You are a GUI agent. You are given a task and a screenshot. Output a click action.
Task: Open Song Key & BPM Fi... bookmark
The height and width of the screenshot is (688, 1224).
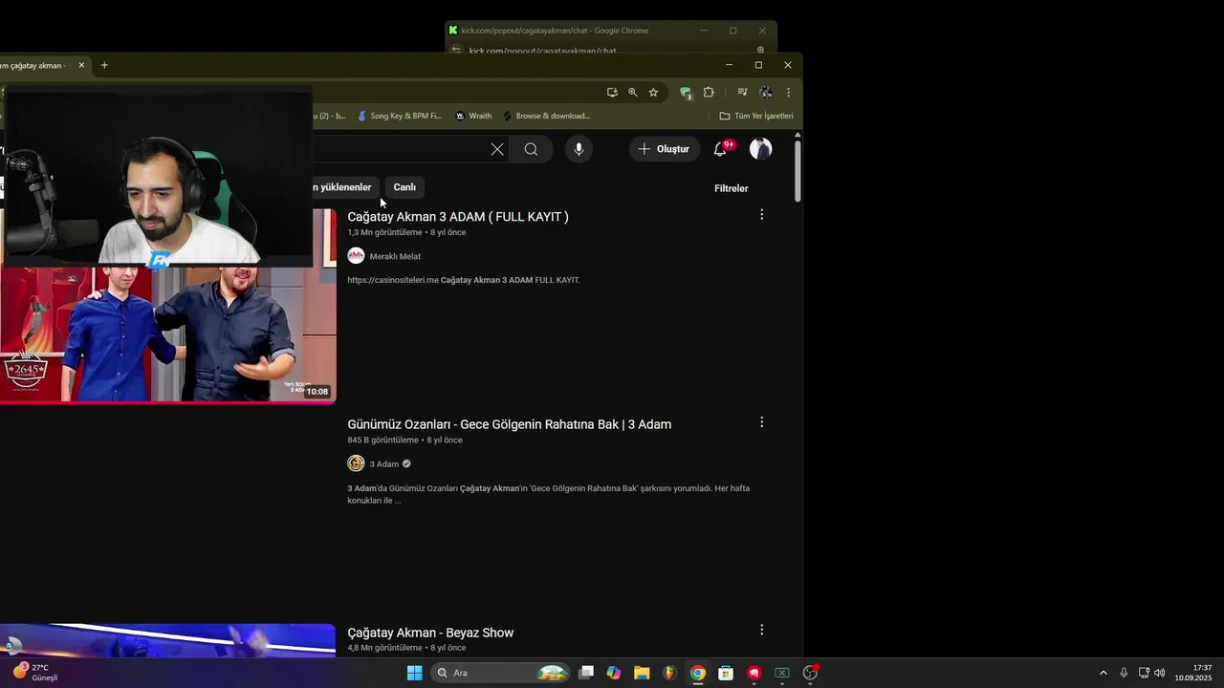(399, 116)
